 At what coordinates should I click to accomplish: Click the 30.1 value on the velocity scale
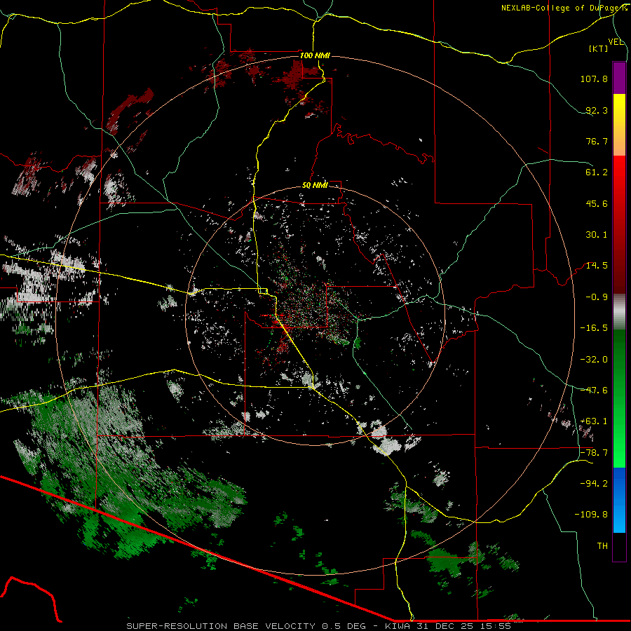click(x=597, y=235)
